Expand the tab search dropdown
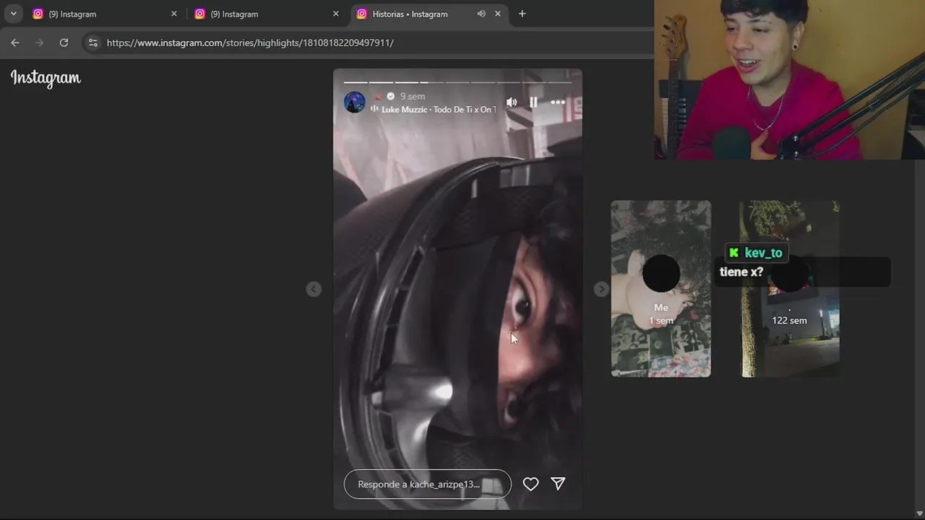 (13, 14)
